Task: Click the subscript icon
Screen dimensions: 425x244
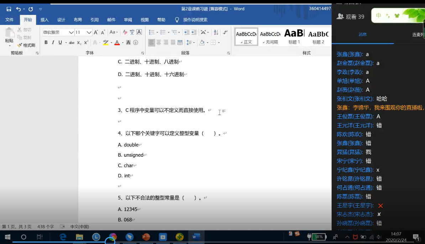Action: [x=79, y=43]
